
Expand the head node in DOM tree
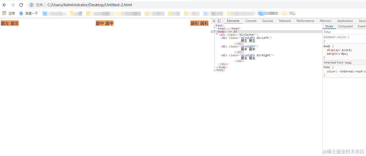[215, 28]
